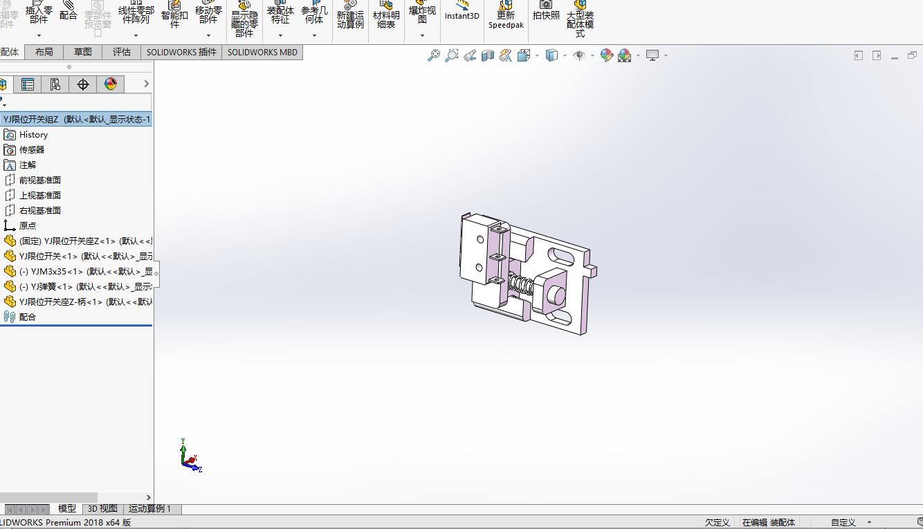Image resolution: width=923 pixels, height=529 pixels.
Task: Toggle Large Assembly Mode (大型装配体模式)
Action: [580, 19]
